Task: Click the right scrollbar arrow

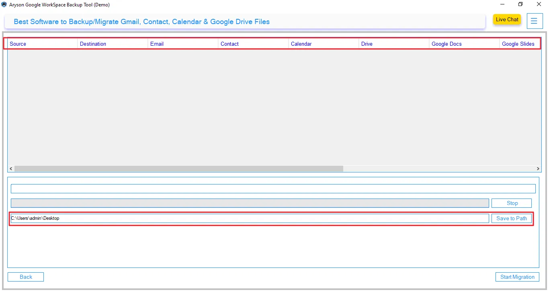Action: 538,168
